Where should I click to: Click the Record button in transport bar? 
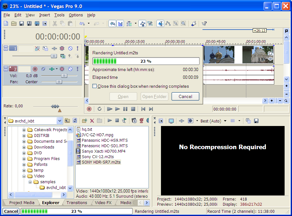[89, 109]
